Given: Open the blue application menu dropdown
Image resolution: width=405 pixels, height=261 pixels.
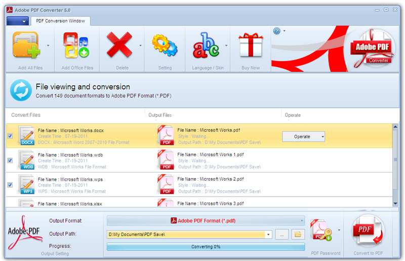Looking at the screenshot, I should pos(18,21).
